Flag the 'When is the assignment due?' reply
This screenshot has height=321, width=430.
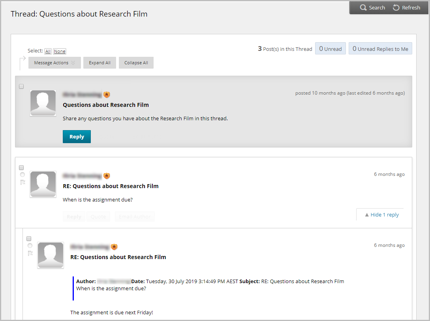click(23, 182)
